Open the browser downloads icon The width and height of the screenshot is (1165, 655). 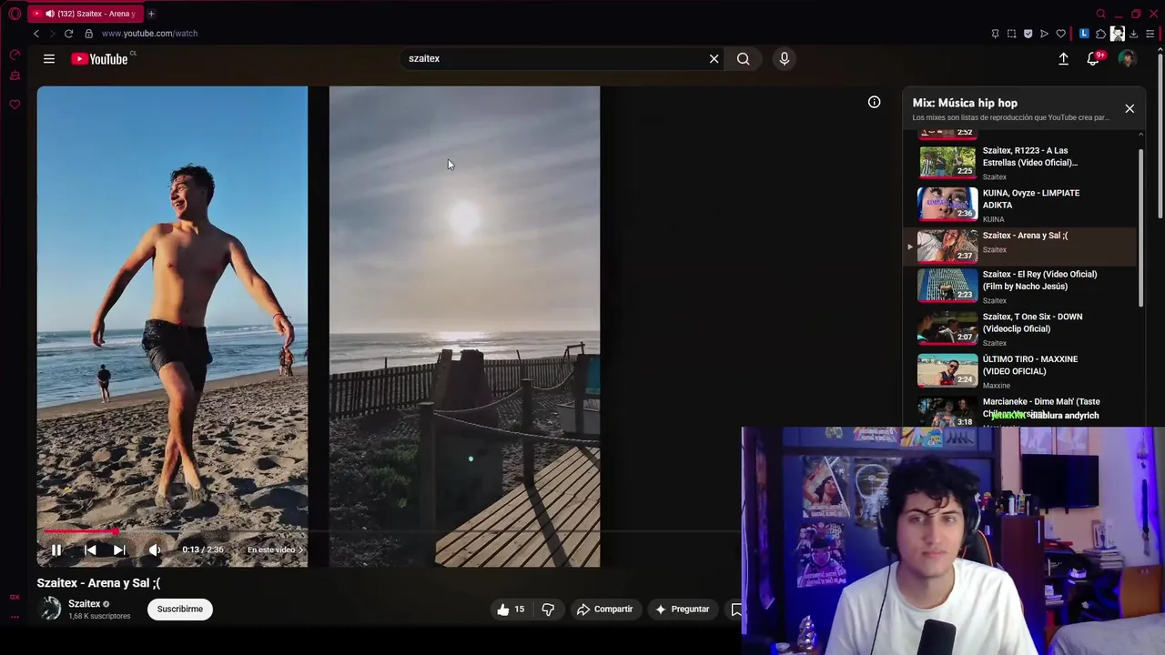point(1133,34)
